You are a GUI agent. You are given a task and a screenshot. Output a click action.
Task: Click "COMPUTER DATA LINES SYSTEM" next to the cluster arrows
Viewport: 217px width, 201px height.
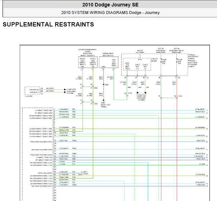click(x=71, y=91)
